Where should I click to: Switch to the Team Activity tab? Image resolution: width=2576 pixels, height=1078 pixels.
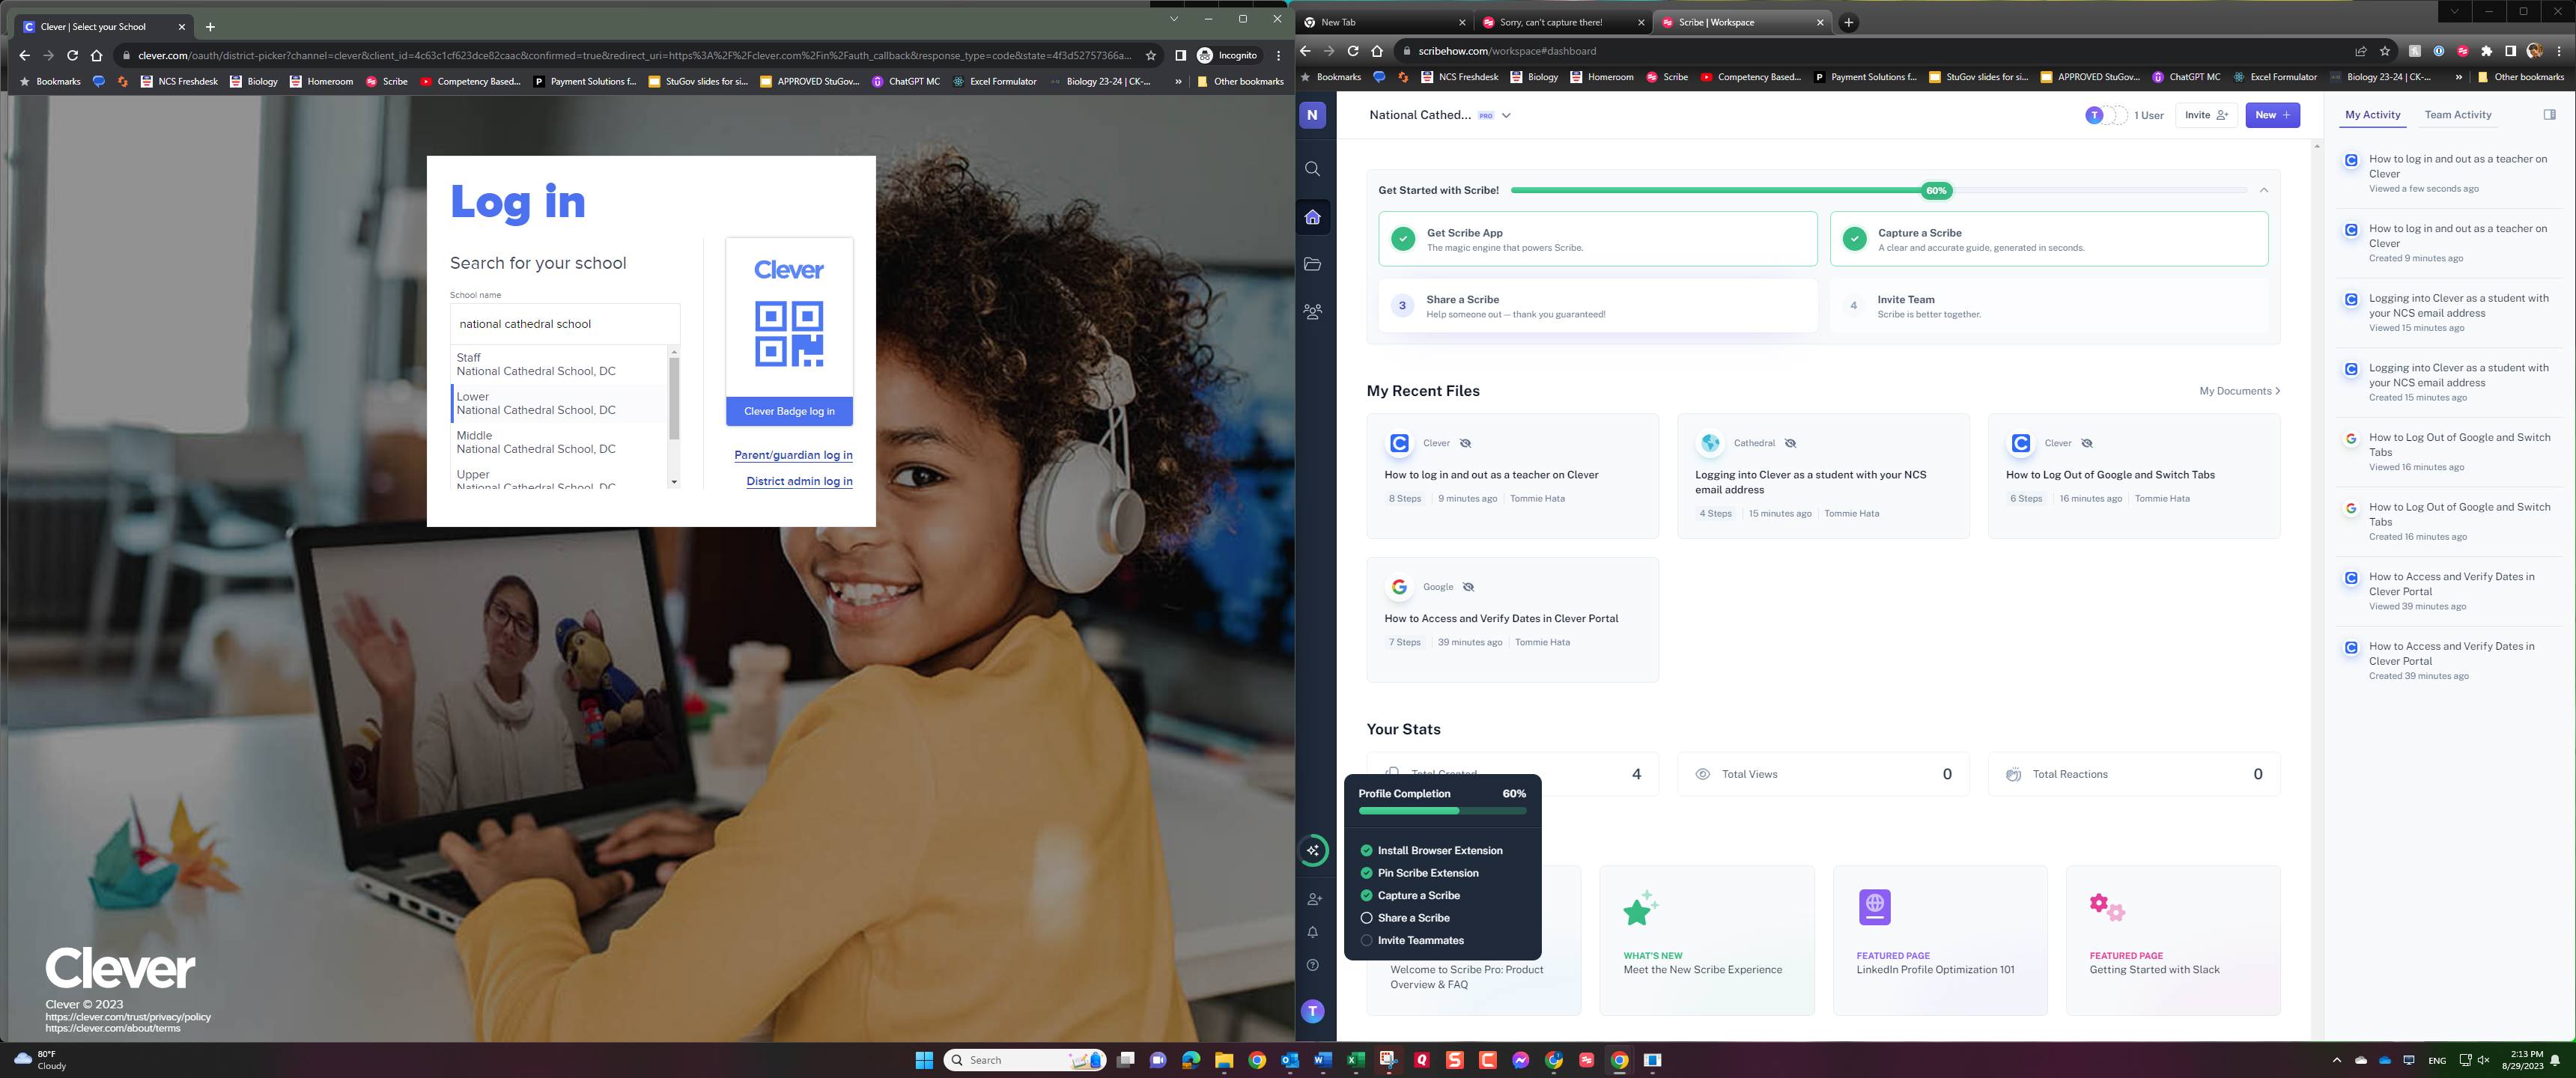tap(2458, 115)
